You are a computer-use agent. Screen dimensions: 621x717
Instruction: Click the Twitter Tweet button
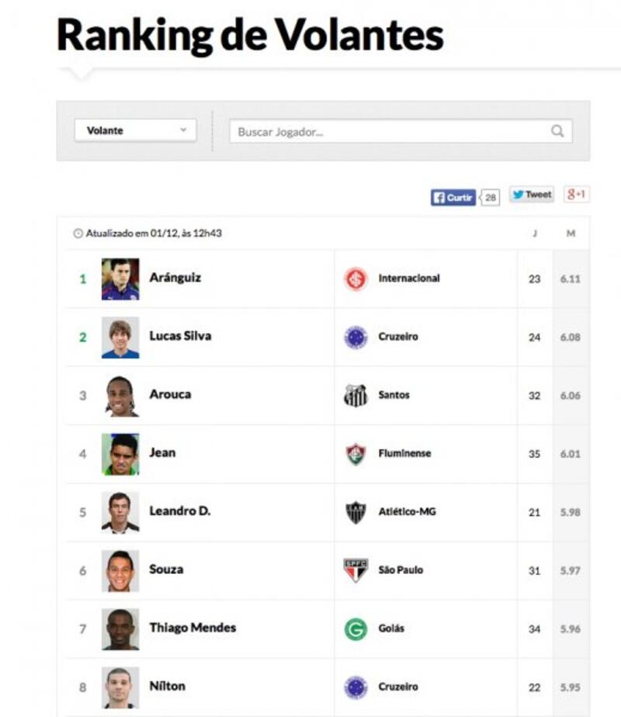[532, 195]
